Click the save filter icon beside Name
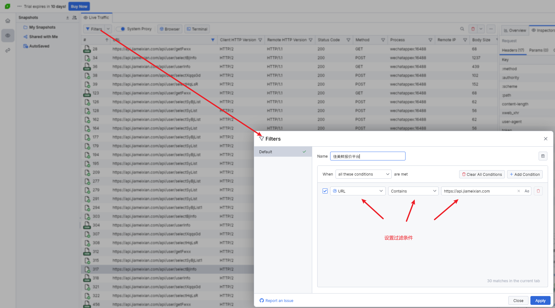555x308 pixels. (543, 156)
